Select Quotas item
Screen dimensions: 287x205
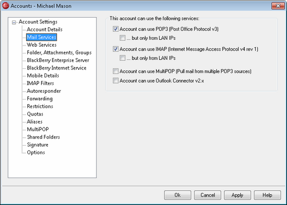pos(35,114)
